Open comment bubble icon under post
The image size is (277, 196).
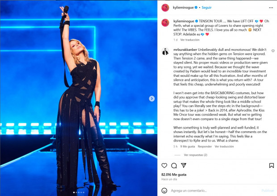pos(174,166)
